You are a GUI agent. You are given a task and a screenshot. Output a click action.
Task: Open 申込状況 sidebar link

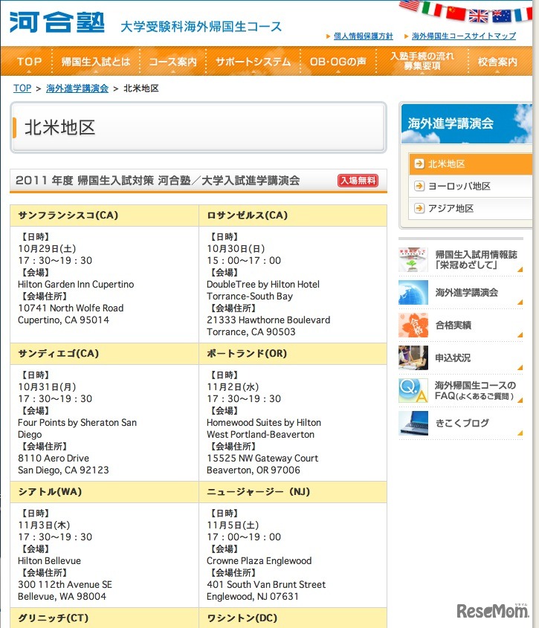453,357
